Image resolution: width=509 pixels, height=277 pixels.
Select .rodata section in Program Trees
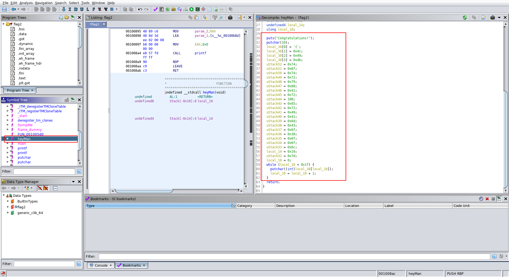(24, 68)
